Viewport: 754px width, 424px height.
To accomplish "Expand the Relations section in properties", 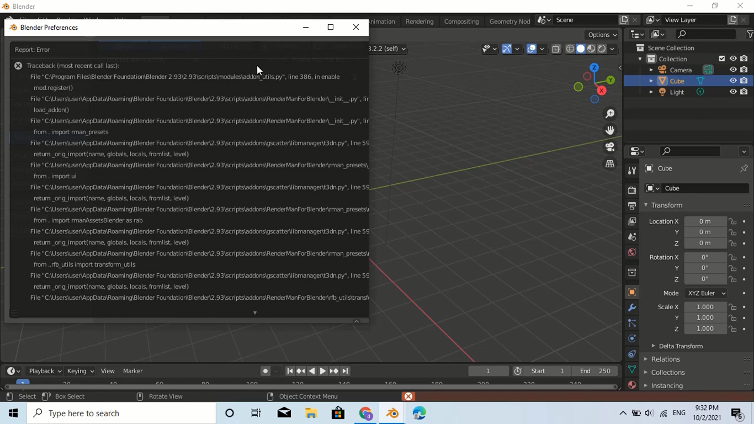I will [667, 359].
